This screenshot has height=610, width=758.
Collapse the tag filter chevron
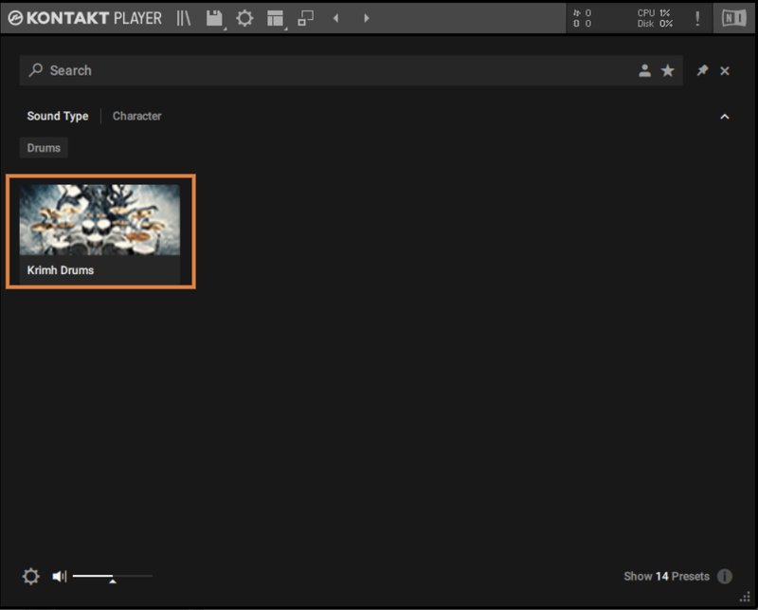[x=725, y=117]
